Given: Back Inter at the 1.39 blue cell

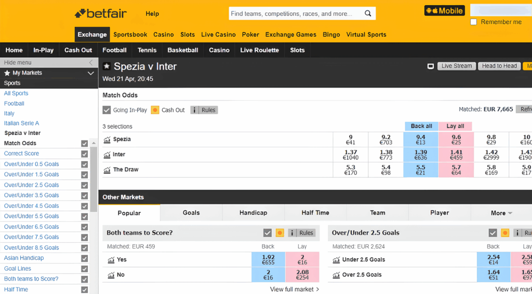Looking at the screenshot, I should (x=421, y=155).
